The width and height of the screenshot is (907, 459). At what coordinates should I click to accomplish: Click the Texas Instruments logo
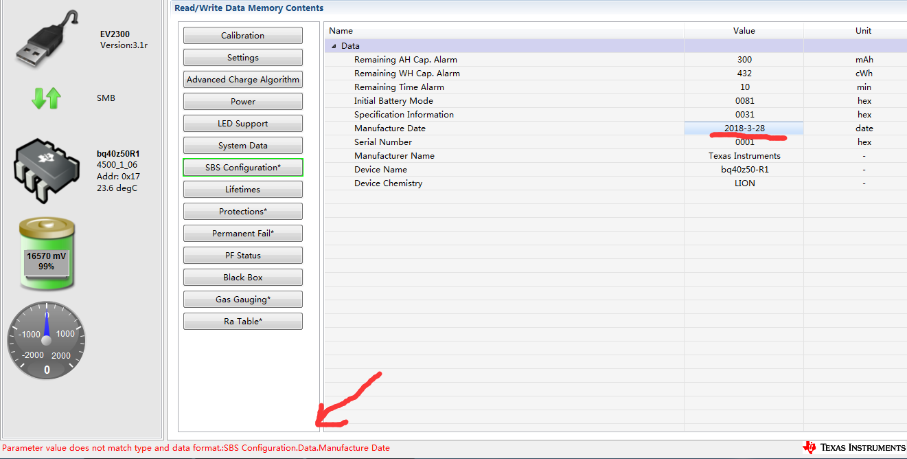coord(854,447)
